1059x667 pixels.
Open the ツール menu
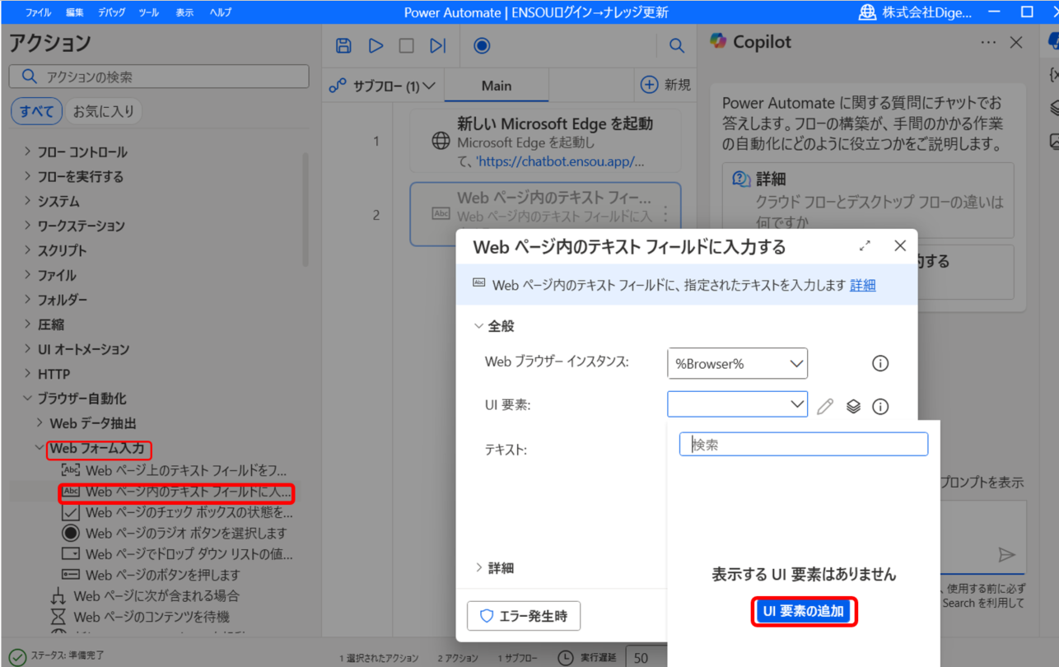[x=149, y=12]
